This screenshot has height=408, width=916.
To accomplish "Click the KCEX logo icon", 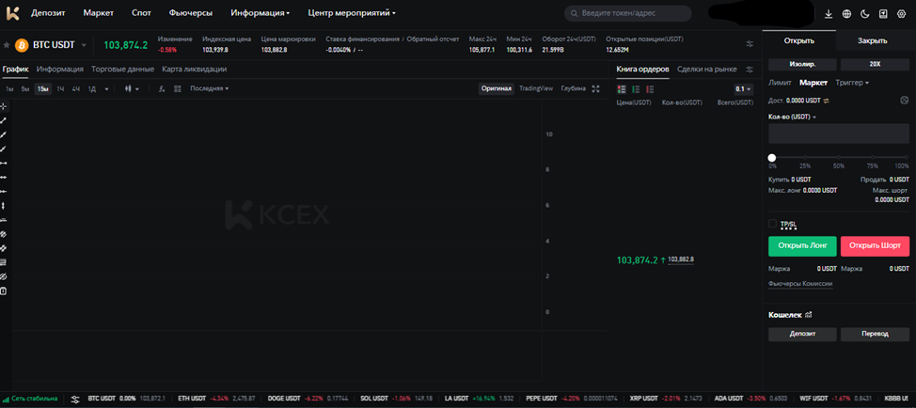I will tap(13, 12).
